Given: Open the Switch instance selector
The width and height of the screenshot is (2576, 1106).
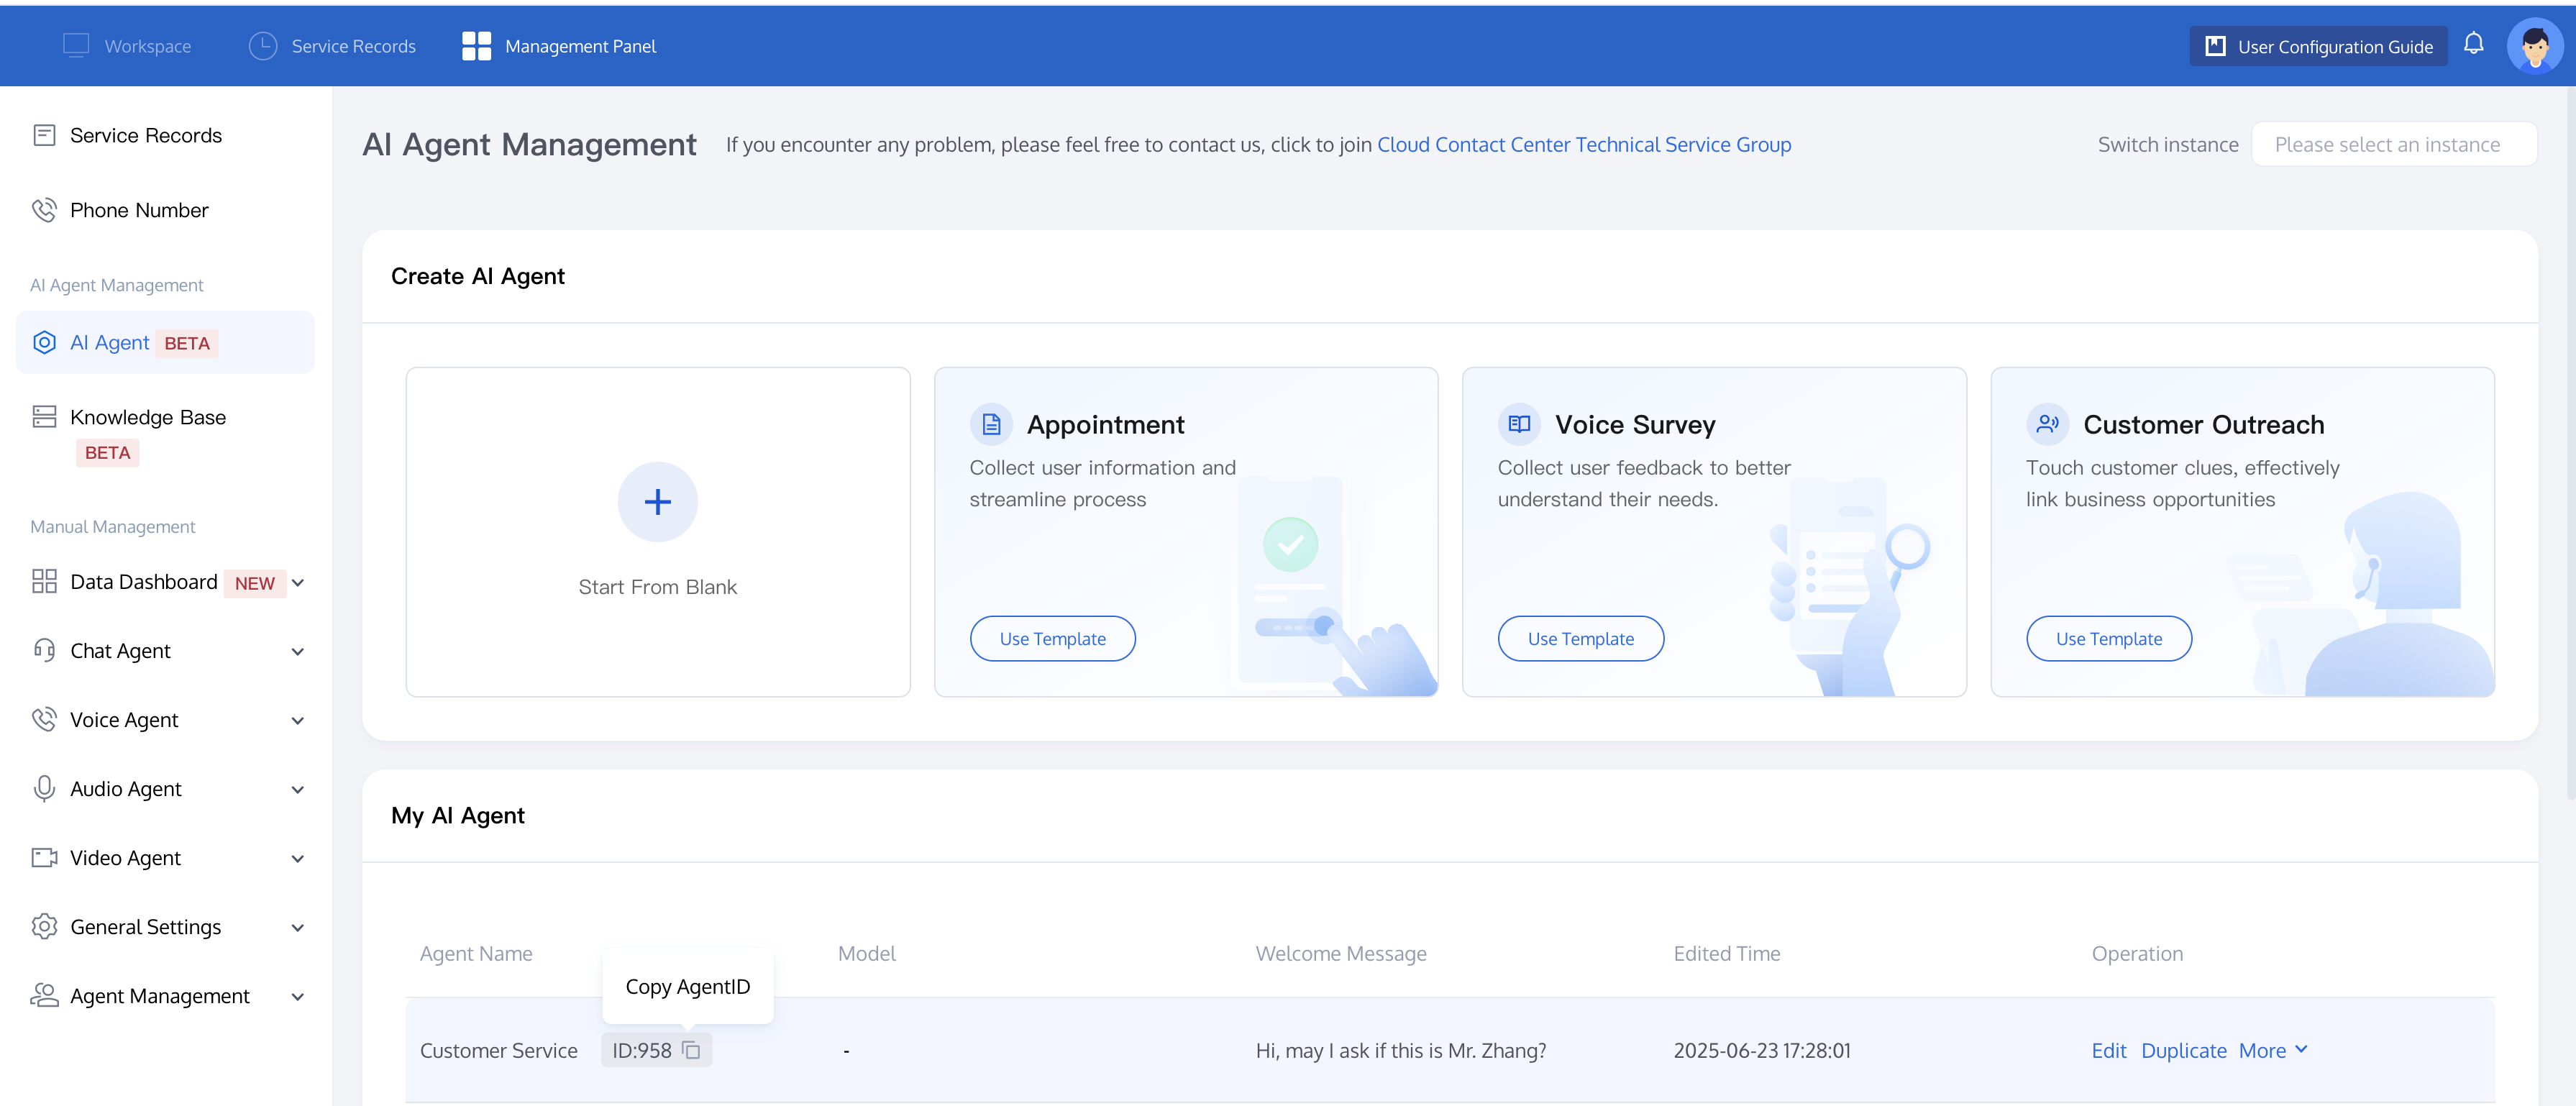Looking at the screenshot, I should 2393,145.
